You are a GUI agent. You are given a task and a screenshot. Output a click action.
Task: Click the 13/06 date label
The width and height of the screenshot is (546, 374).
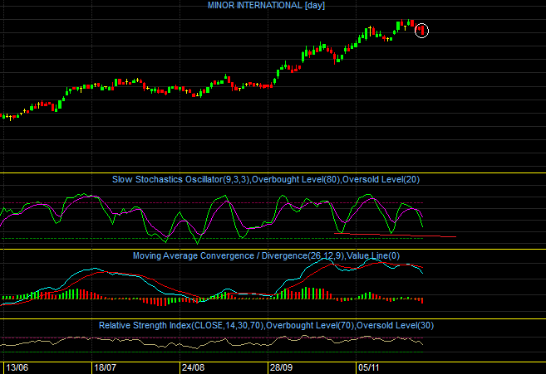pos(17,367)
